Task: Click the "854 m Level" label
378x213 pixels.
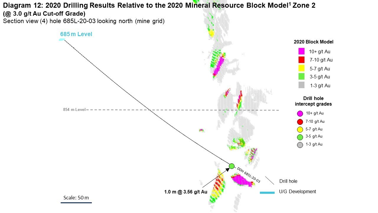Action: (x=74, y=110)
